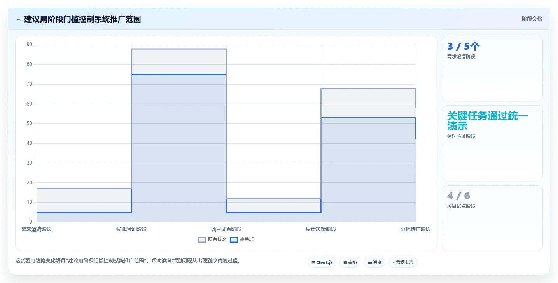Click the 项目试点阶段 caption in third card
This screenshot has width=558, height=283.
click(461, 206)
